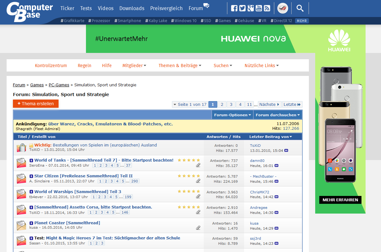Open Google Plus icon in header

click(251, 8)
